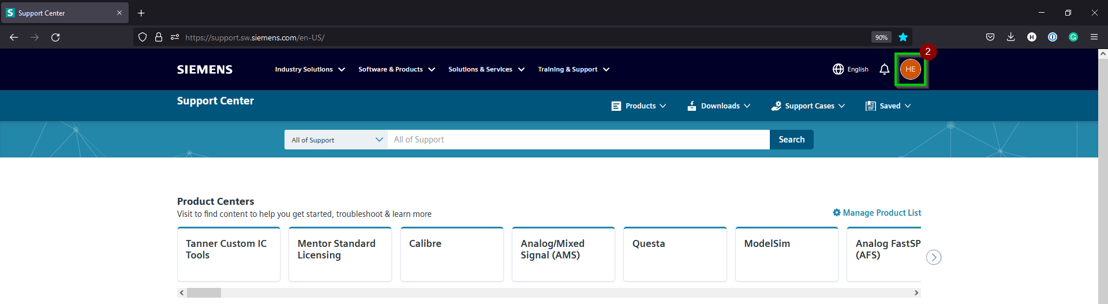
Task: Click the Grammarly extension icon
Action: (x=1073, y=37)
